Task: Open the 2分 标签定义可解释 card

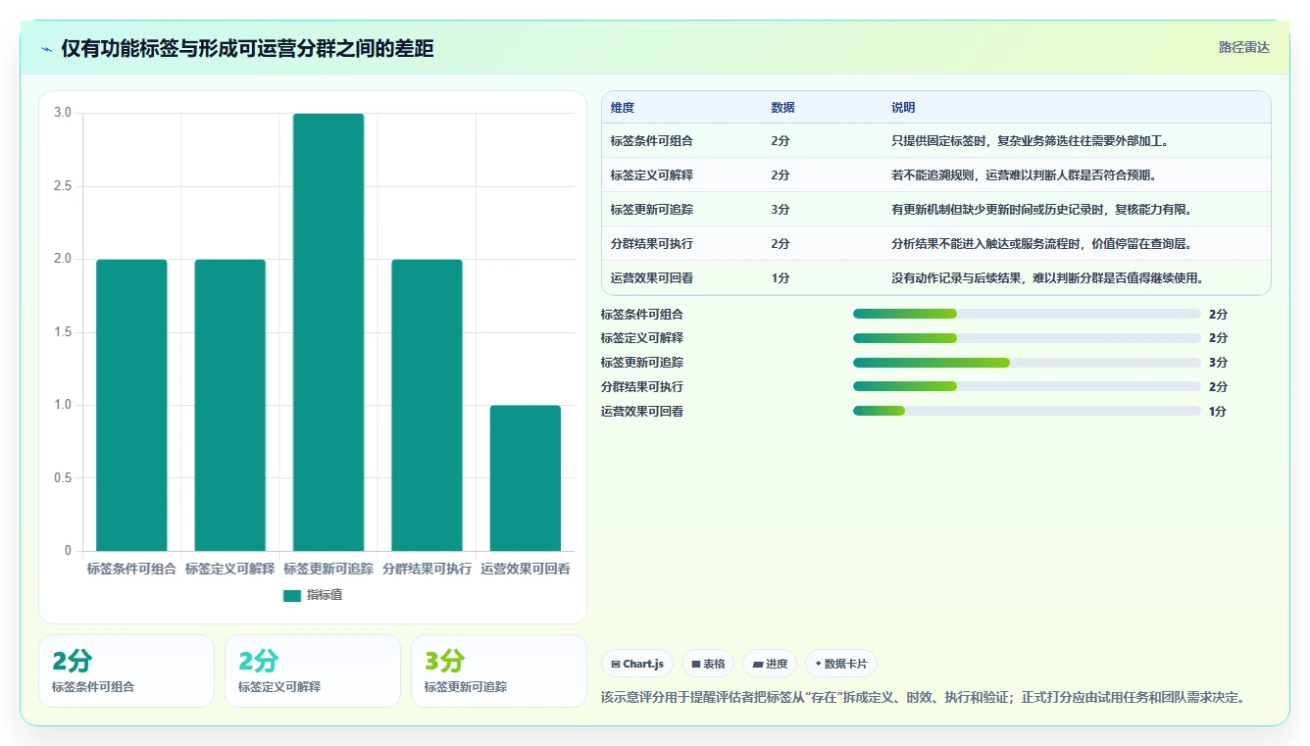Action: click(313, 671)
